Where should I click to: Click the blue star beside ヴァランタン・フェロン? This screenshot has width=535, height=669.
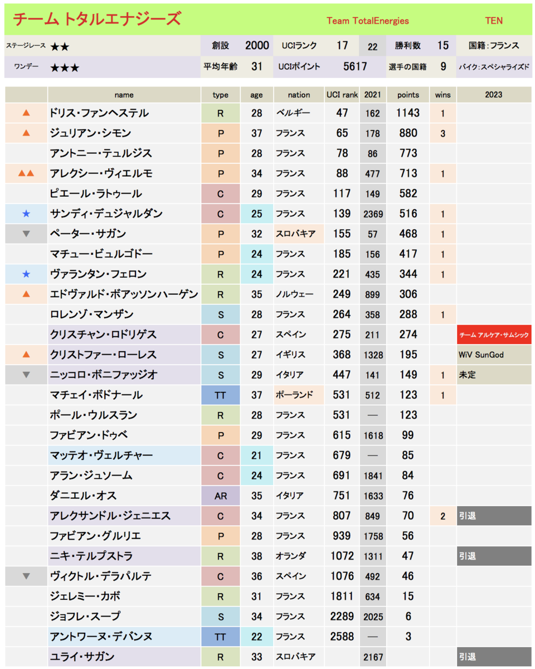pyautogui.click(x=26, y=274)
